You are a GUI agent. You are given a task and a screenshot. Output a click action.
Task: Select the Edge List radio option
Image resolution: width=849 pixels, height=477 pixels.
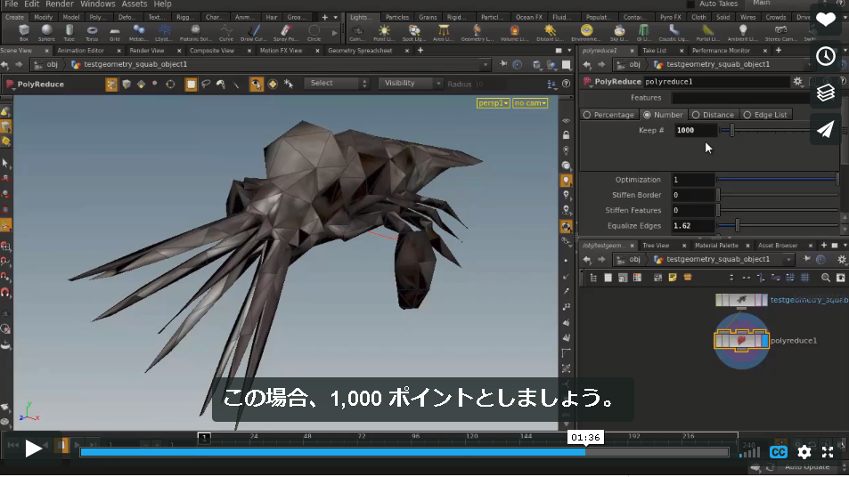click(x=765, y=115)
